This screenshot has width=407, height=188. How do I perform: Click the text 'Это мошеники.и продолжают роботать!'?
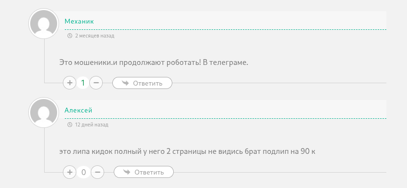pos(130,63)
